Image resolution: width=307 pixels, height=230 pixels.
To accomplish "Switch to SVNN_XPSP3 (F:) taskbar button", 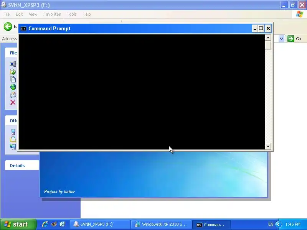I will point(100,224).
